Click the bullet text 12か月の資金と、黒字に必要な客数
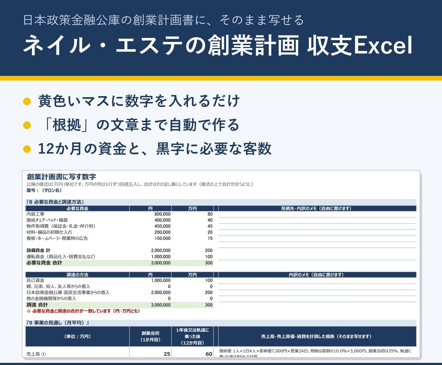Screen dimensions: 442x365 point(155,149)
